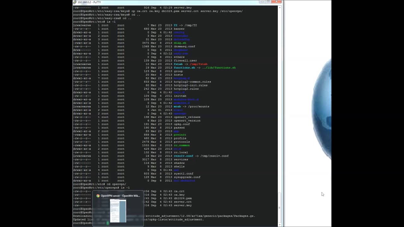404x227 pixels.
Task: Click the 'hosts' file name
Action: point(178,75)
